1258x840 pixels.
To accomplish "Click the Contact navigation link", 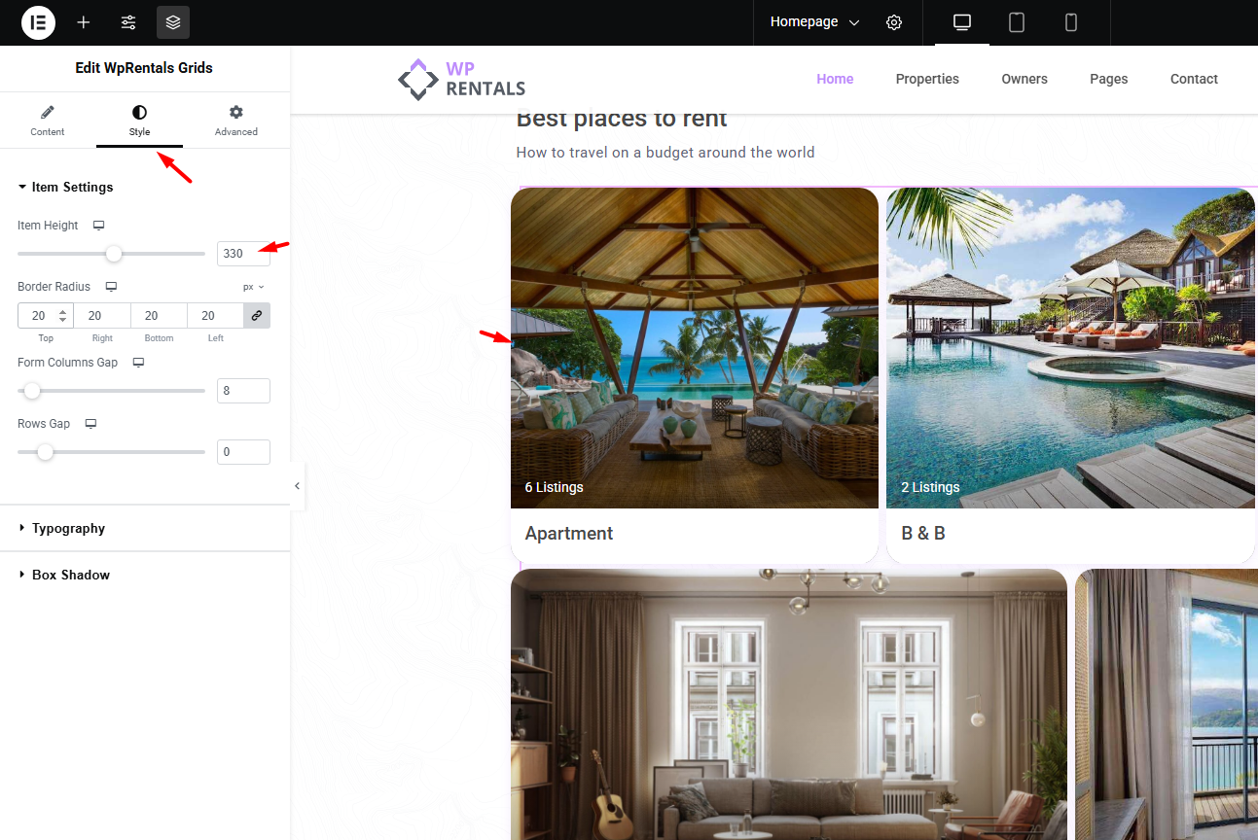I will click(1194, 80).
